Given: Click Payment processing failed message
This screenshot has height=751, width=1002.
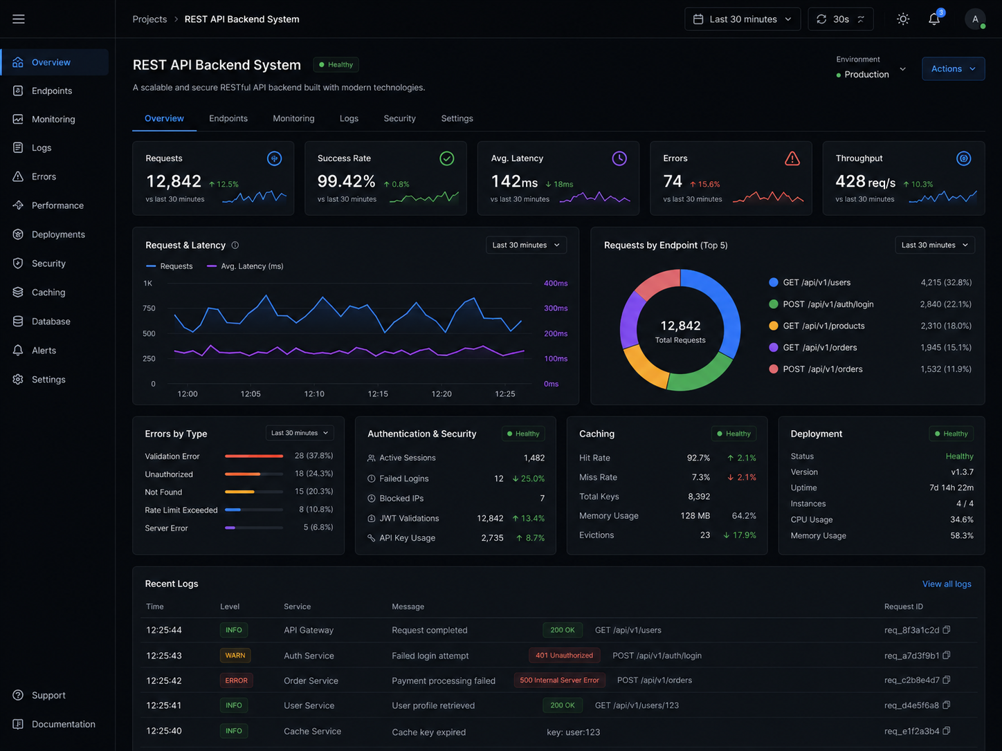Looking at the screenshot, I should click(x=444, y=681).
